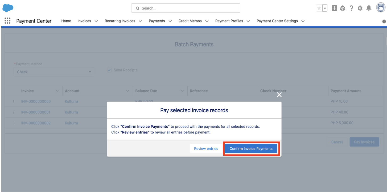Go to the Home tab
The height and width of the screenshot is (193, 387).
click(x=66, y=21)
